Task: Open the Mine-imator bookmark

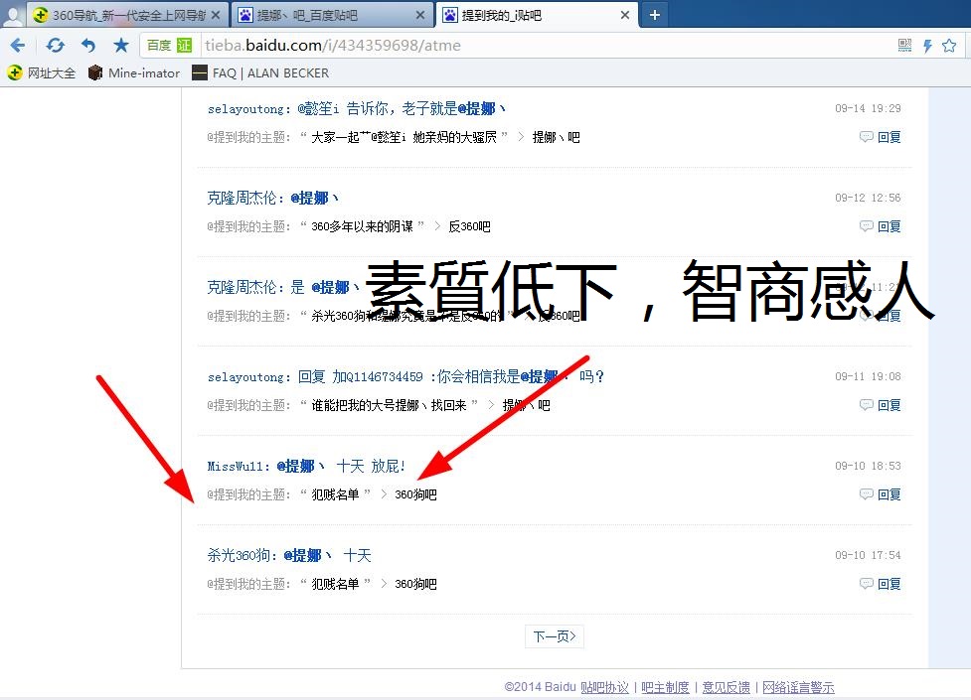Action: (134, 73)
